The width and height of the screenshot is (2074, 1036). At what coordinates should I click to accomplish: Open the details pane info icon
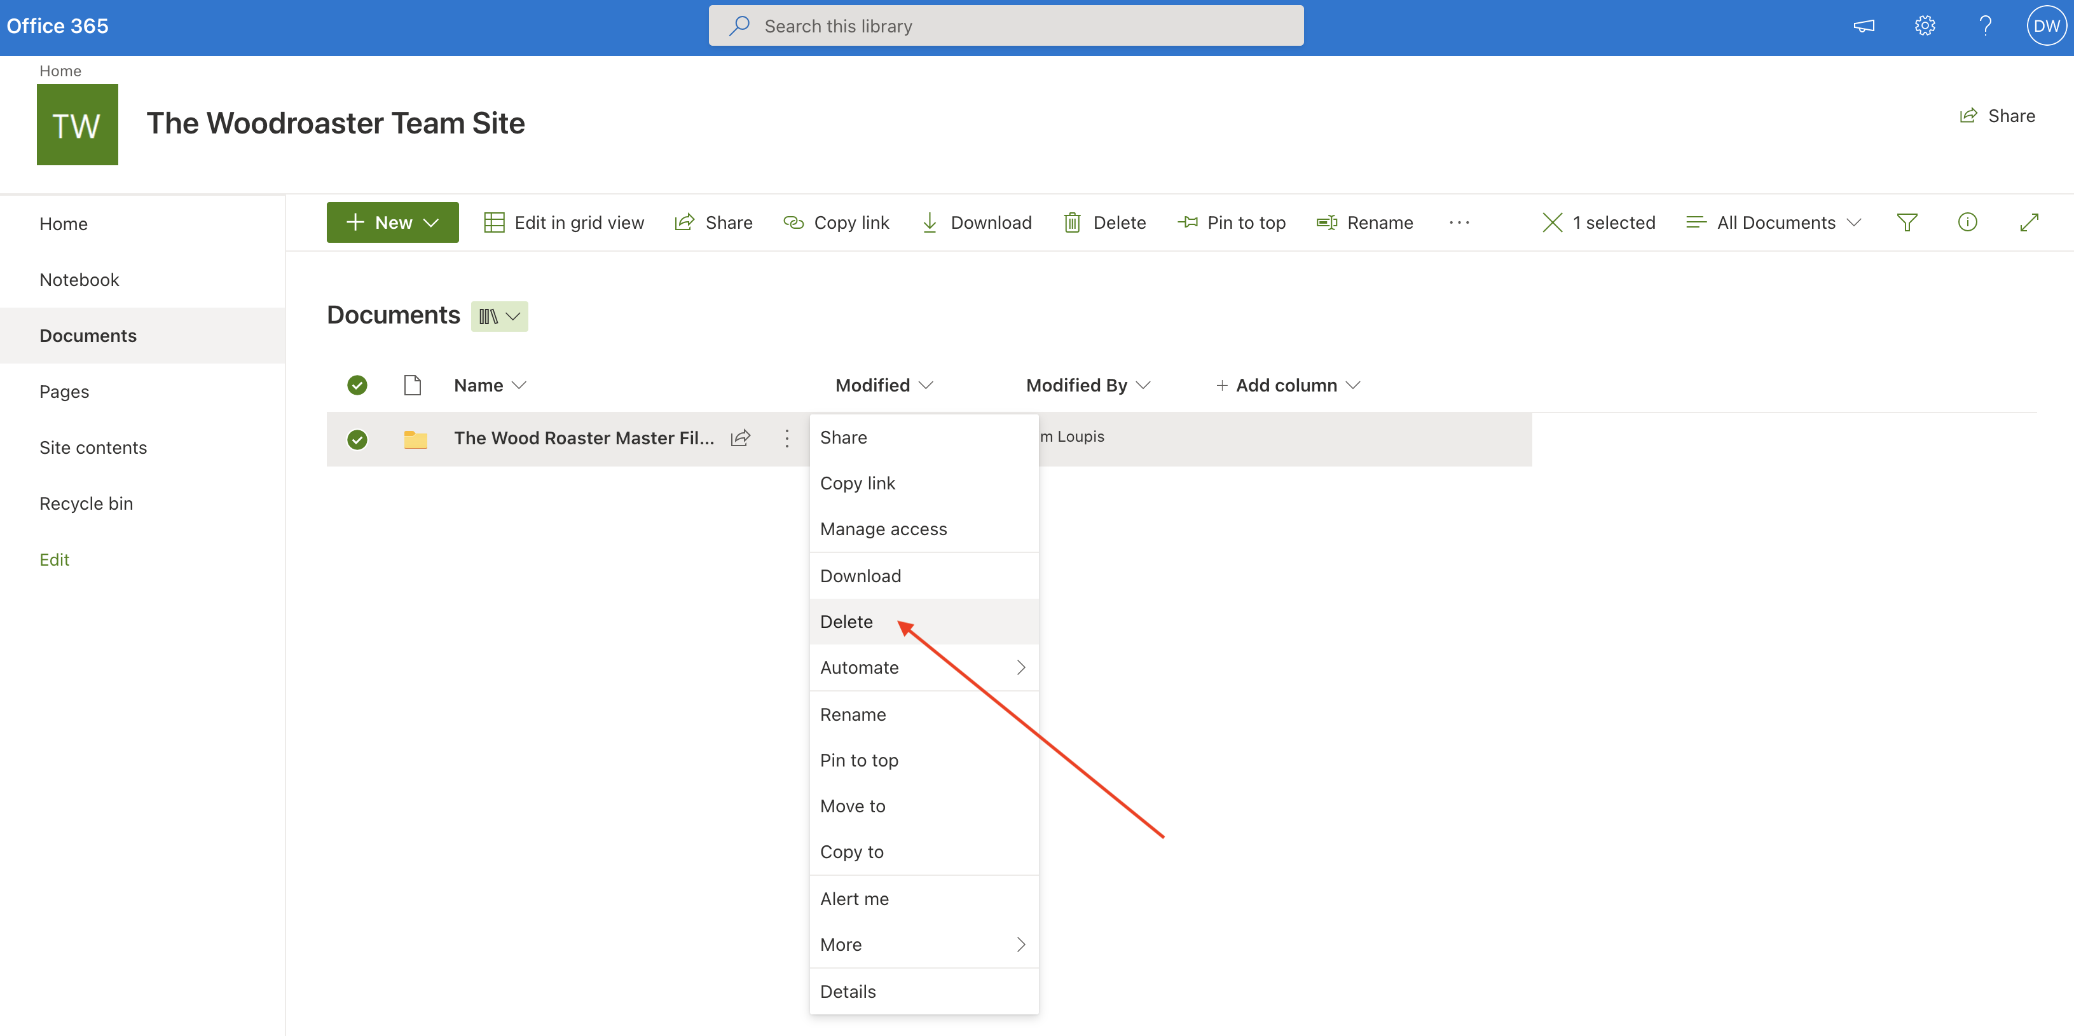[x=1967, y=222]
